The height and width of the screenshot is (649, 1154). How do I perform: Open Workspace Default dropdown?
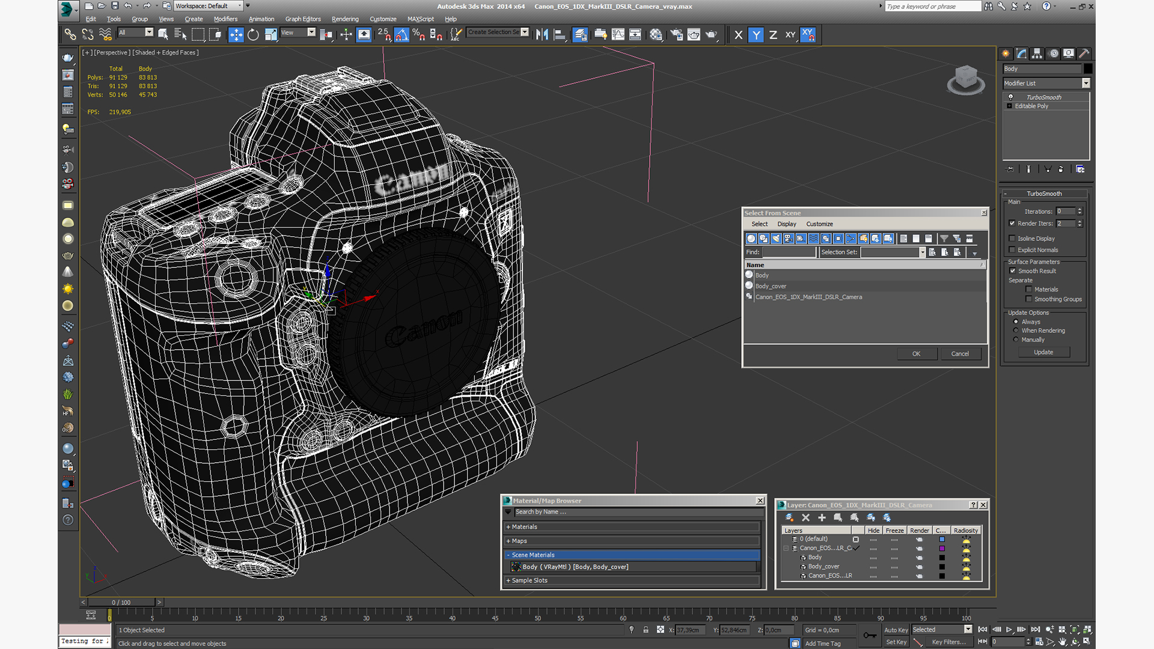tap(209, 6)
